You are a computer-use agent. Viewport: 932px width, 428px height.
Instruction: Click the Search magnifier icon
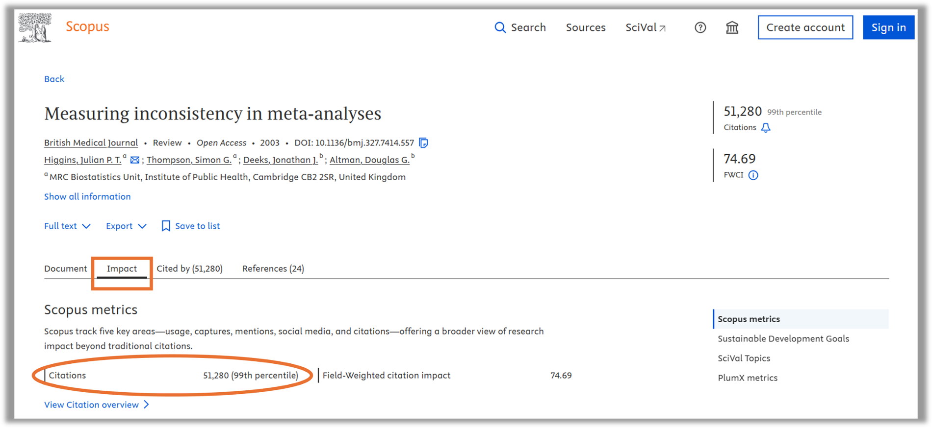coord(500,27)
